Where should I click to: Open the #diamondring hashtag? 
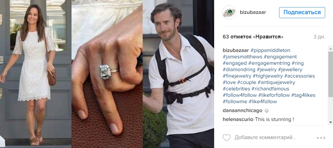(x=239, y=69)
